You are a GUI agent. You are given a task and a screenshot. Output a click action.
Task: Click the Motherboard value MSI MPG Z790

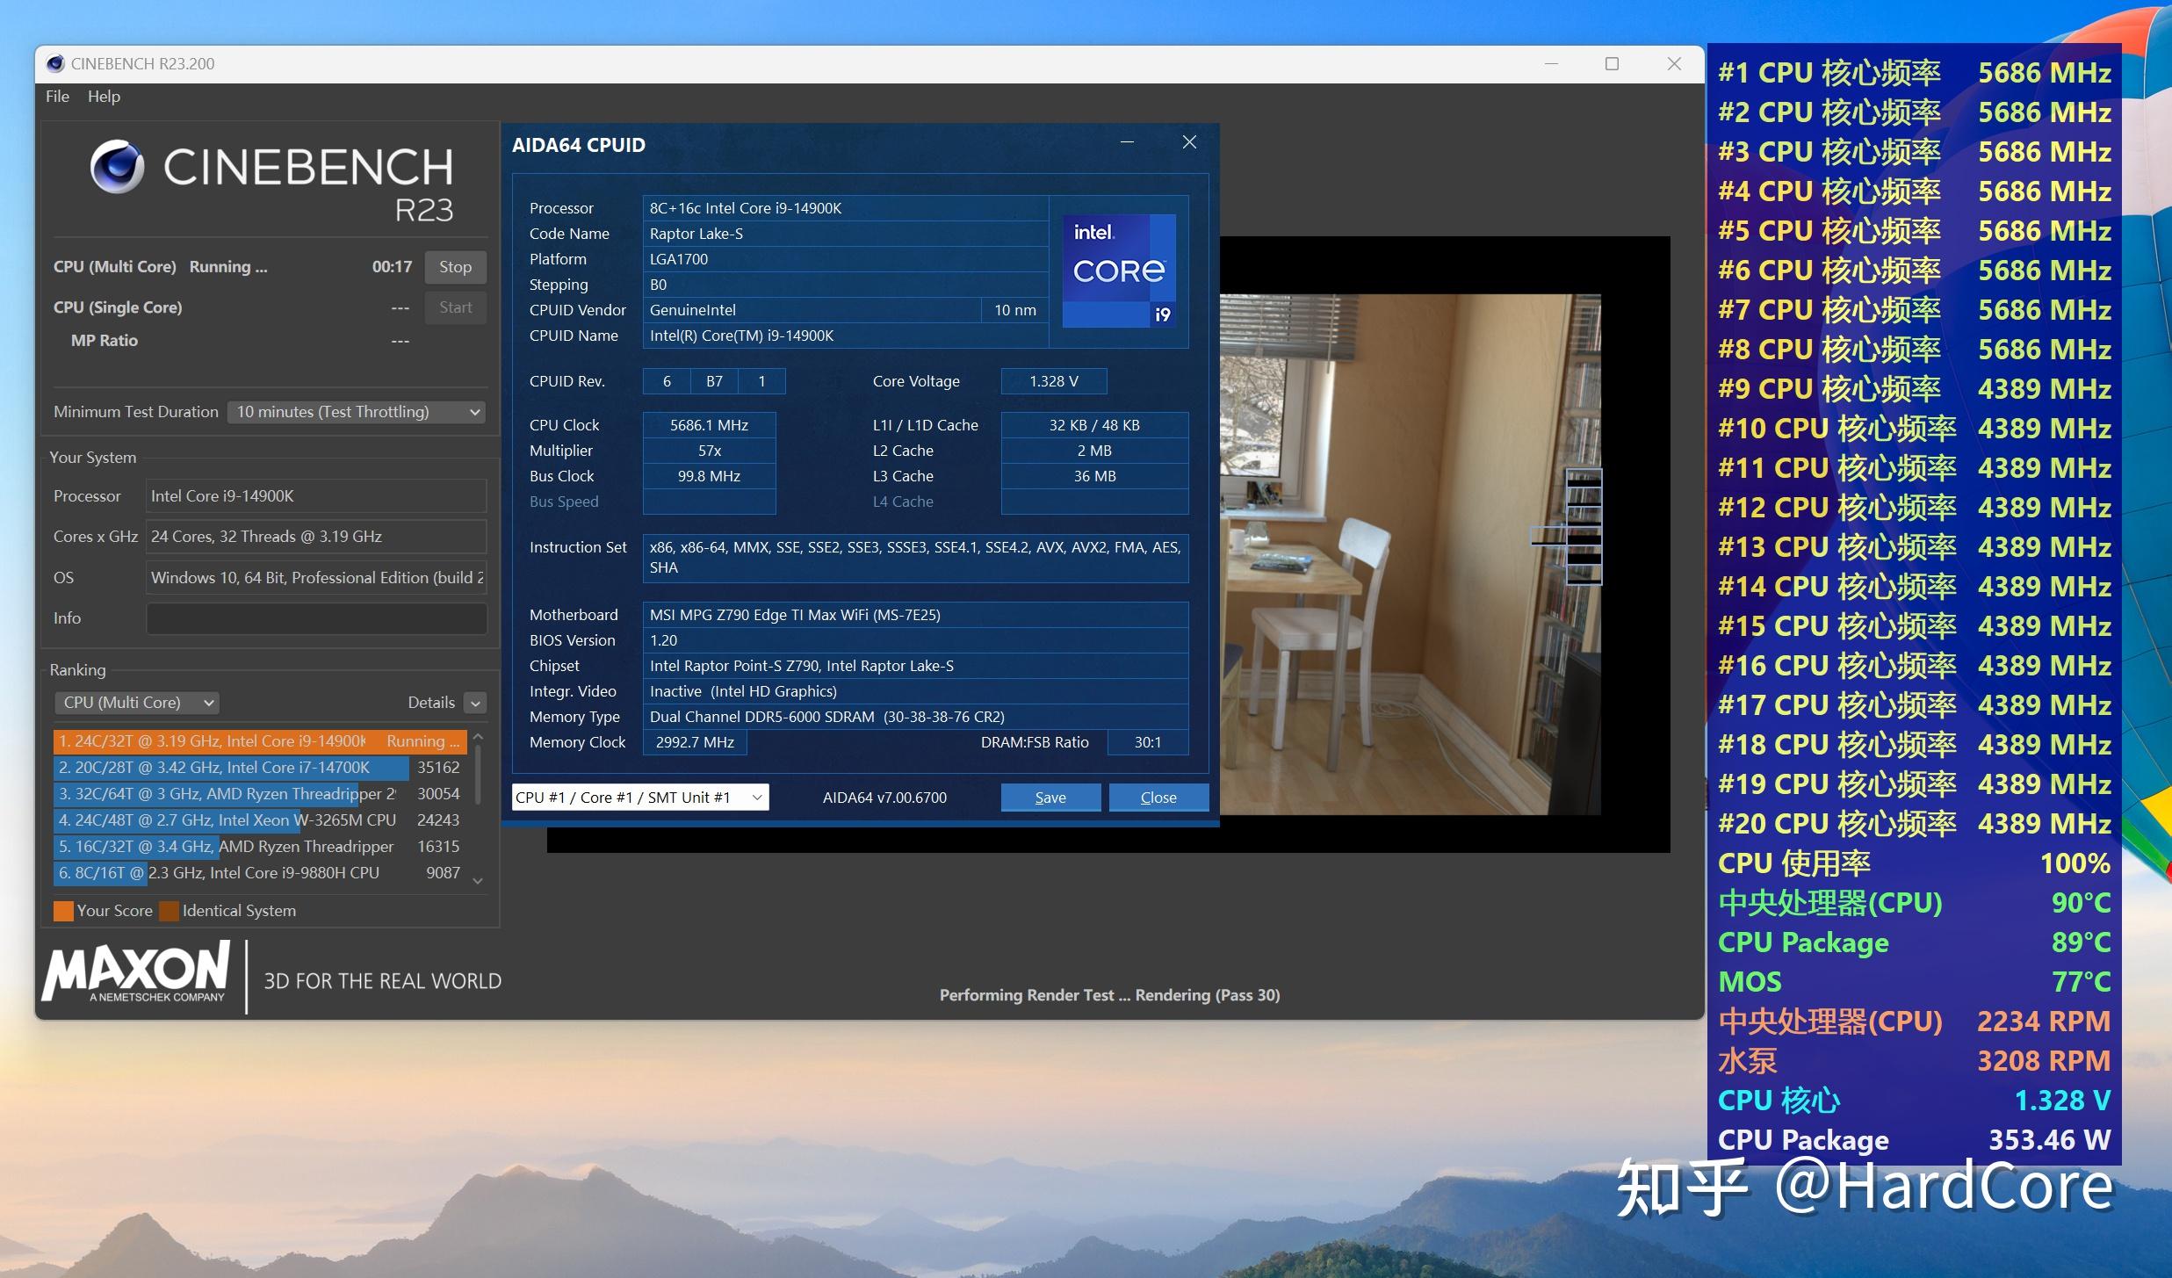[x=915, y=615]
